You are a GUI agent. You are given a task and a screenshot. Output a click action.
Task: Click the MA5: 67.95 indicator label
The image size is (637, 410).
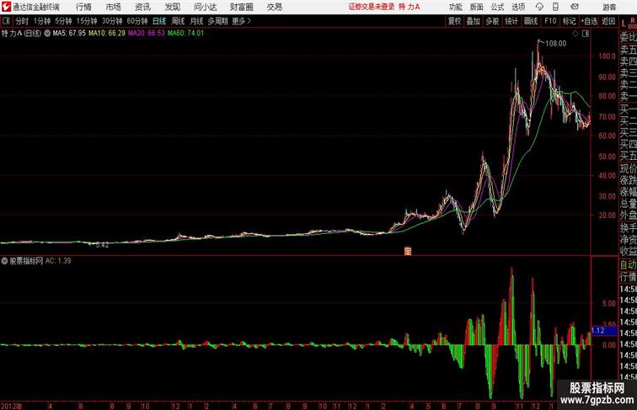pos(69,34)
